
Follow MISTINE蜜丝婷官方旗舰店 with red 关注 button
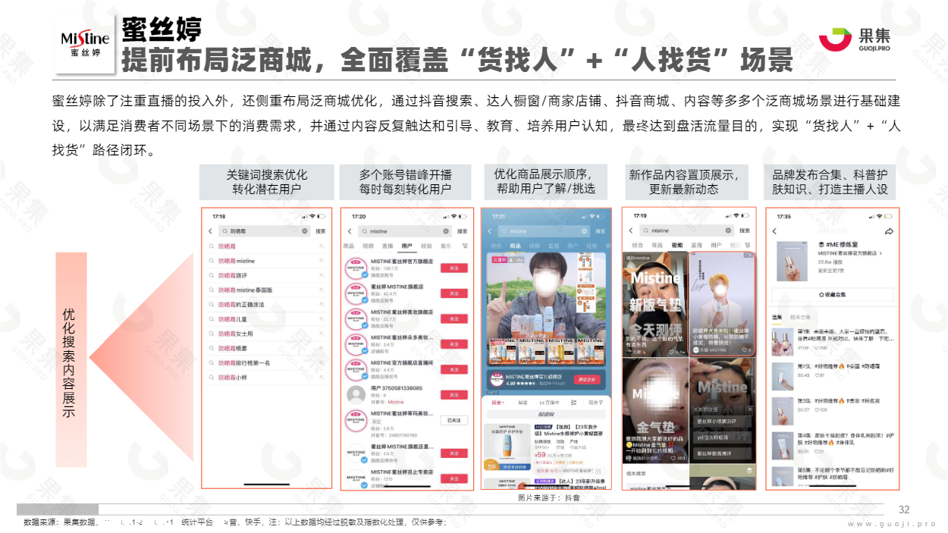point(454,268)
